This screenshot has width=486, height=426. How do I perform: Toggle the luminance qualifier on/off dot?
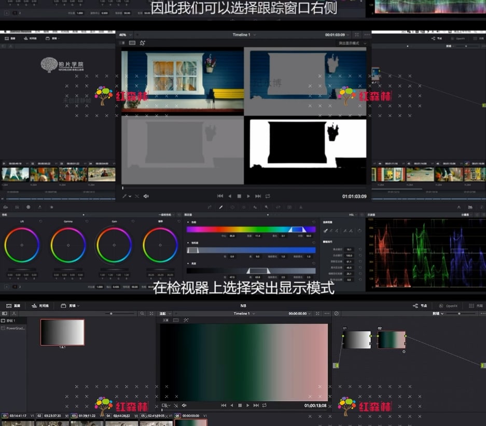[188, 263]
